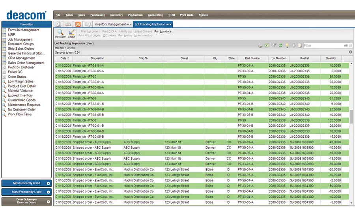Screen dimensions: 355x217
Task: Click the round info icon below Filter
Action: (x=350, y=52)
